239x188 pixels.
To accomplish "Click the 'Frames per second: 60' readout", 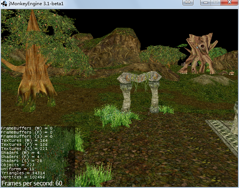I will [32, 184].
